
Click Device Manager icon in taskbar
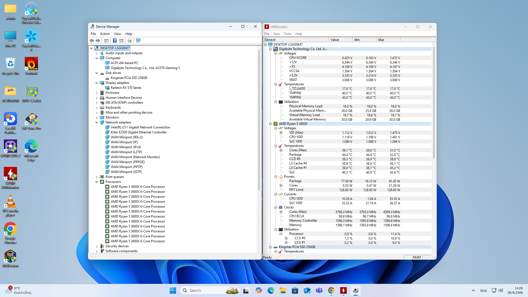[356, 290]
